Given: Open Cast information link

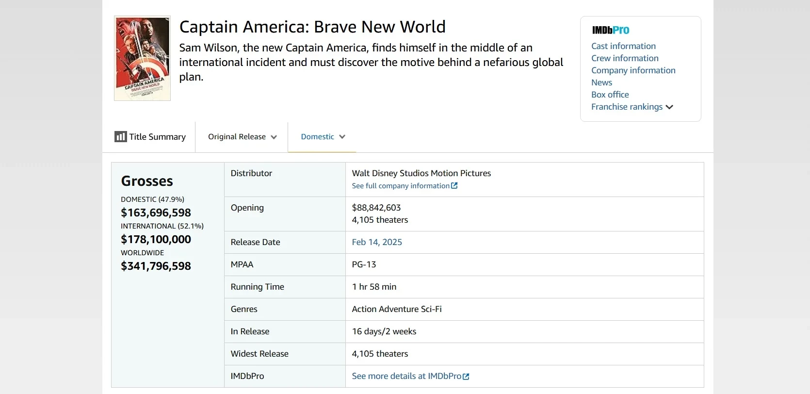Looking at the screenshot, I should pyautogui.click(x=623, y=46).
